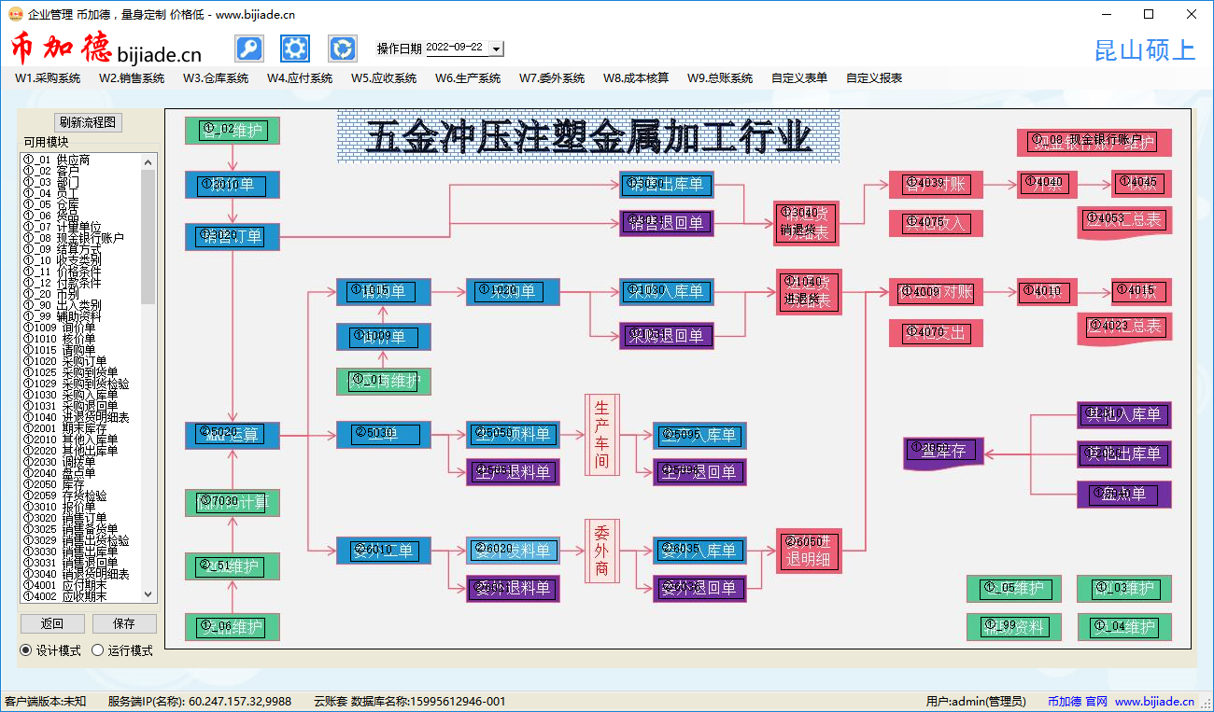
Task: Open W3.仓库系统 menu
Action: pos(216,78)
